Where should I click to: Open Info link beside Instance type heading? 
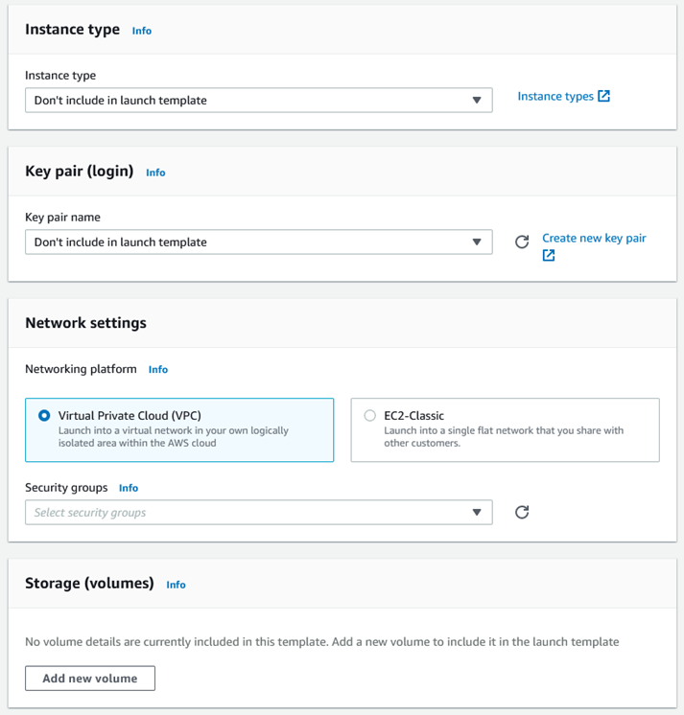141,31
